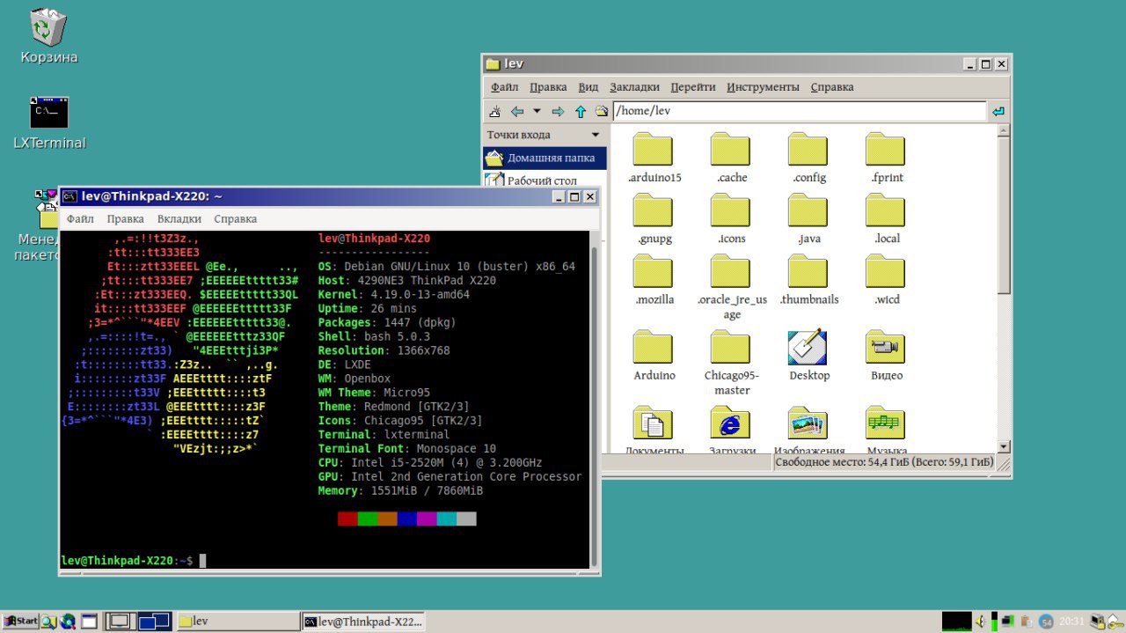Viewport: 1126px width, 633px height.
Task: Click the lock screen icon in tray
Action: (1100, 622)
